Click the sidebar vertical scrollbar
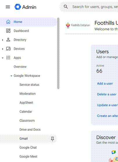118x162 pixels. click(58, 53)
